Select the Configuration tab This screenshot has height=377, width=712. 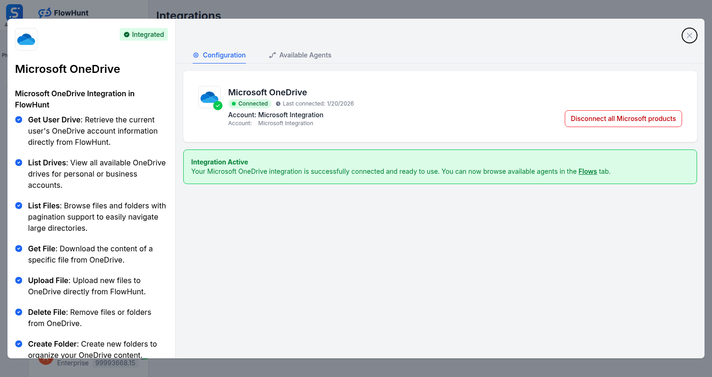click(219, 55)
